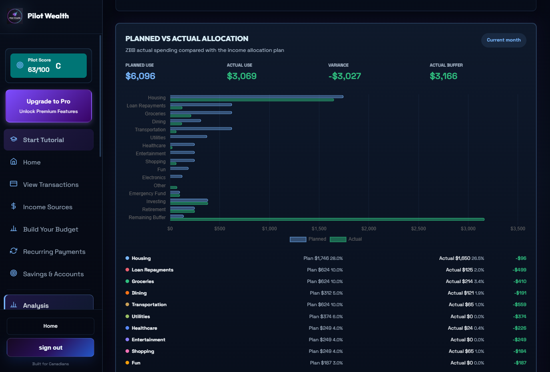The height and width of the screenshot is (372, 550).
Task: Click the Build Your Budget chart icon
Action: [14, 229]
